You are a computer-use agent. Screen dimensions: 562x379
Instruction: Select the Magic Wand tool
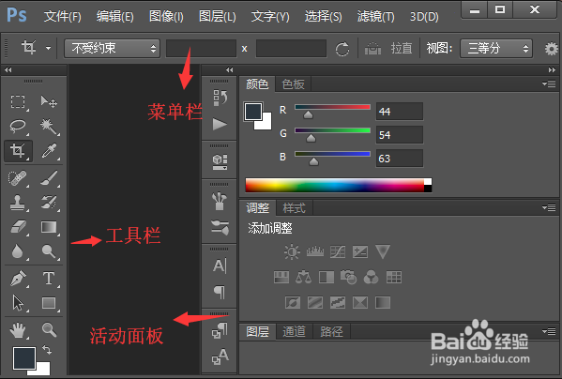point(49,126)
